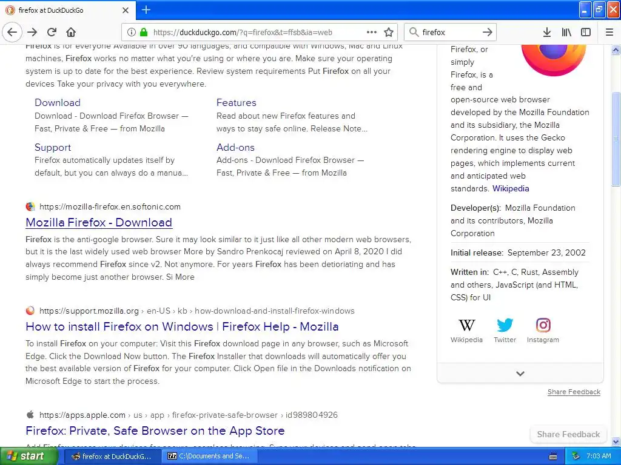This screenshot has width=621, height=465.
Task: Open the Downloads toolbar icon
Action: pos(547,32)
